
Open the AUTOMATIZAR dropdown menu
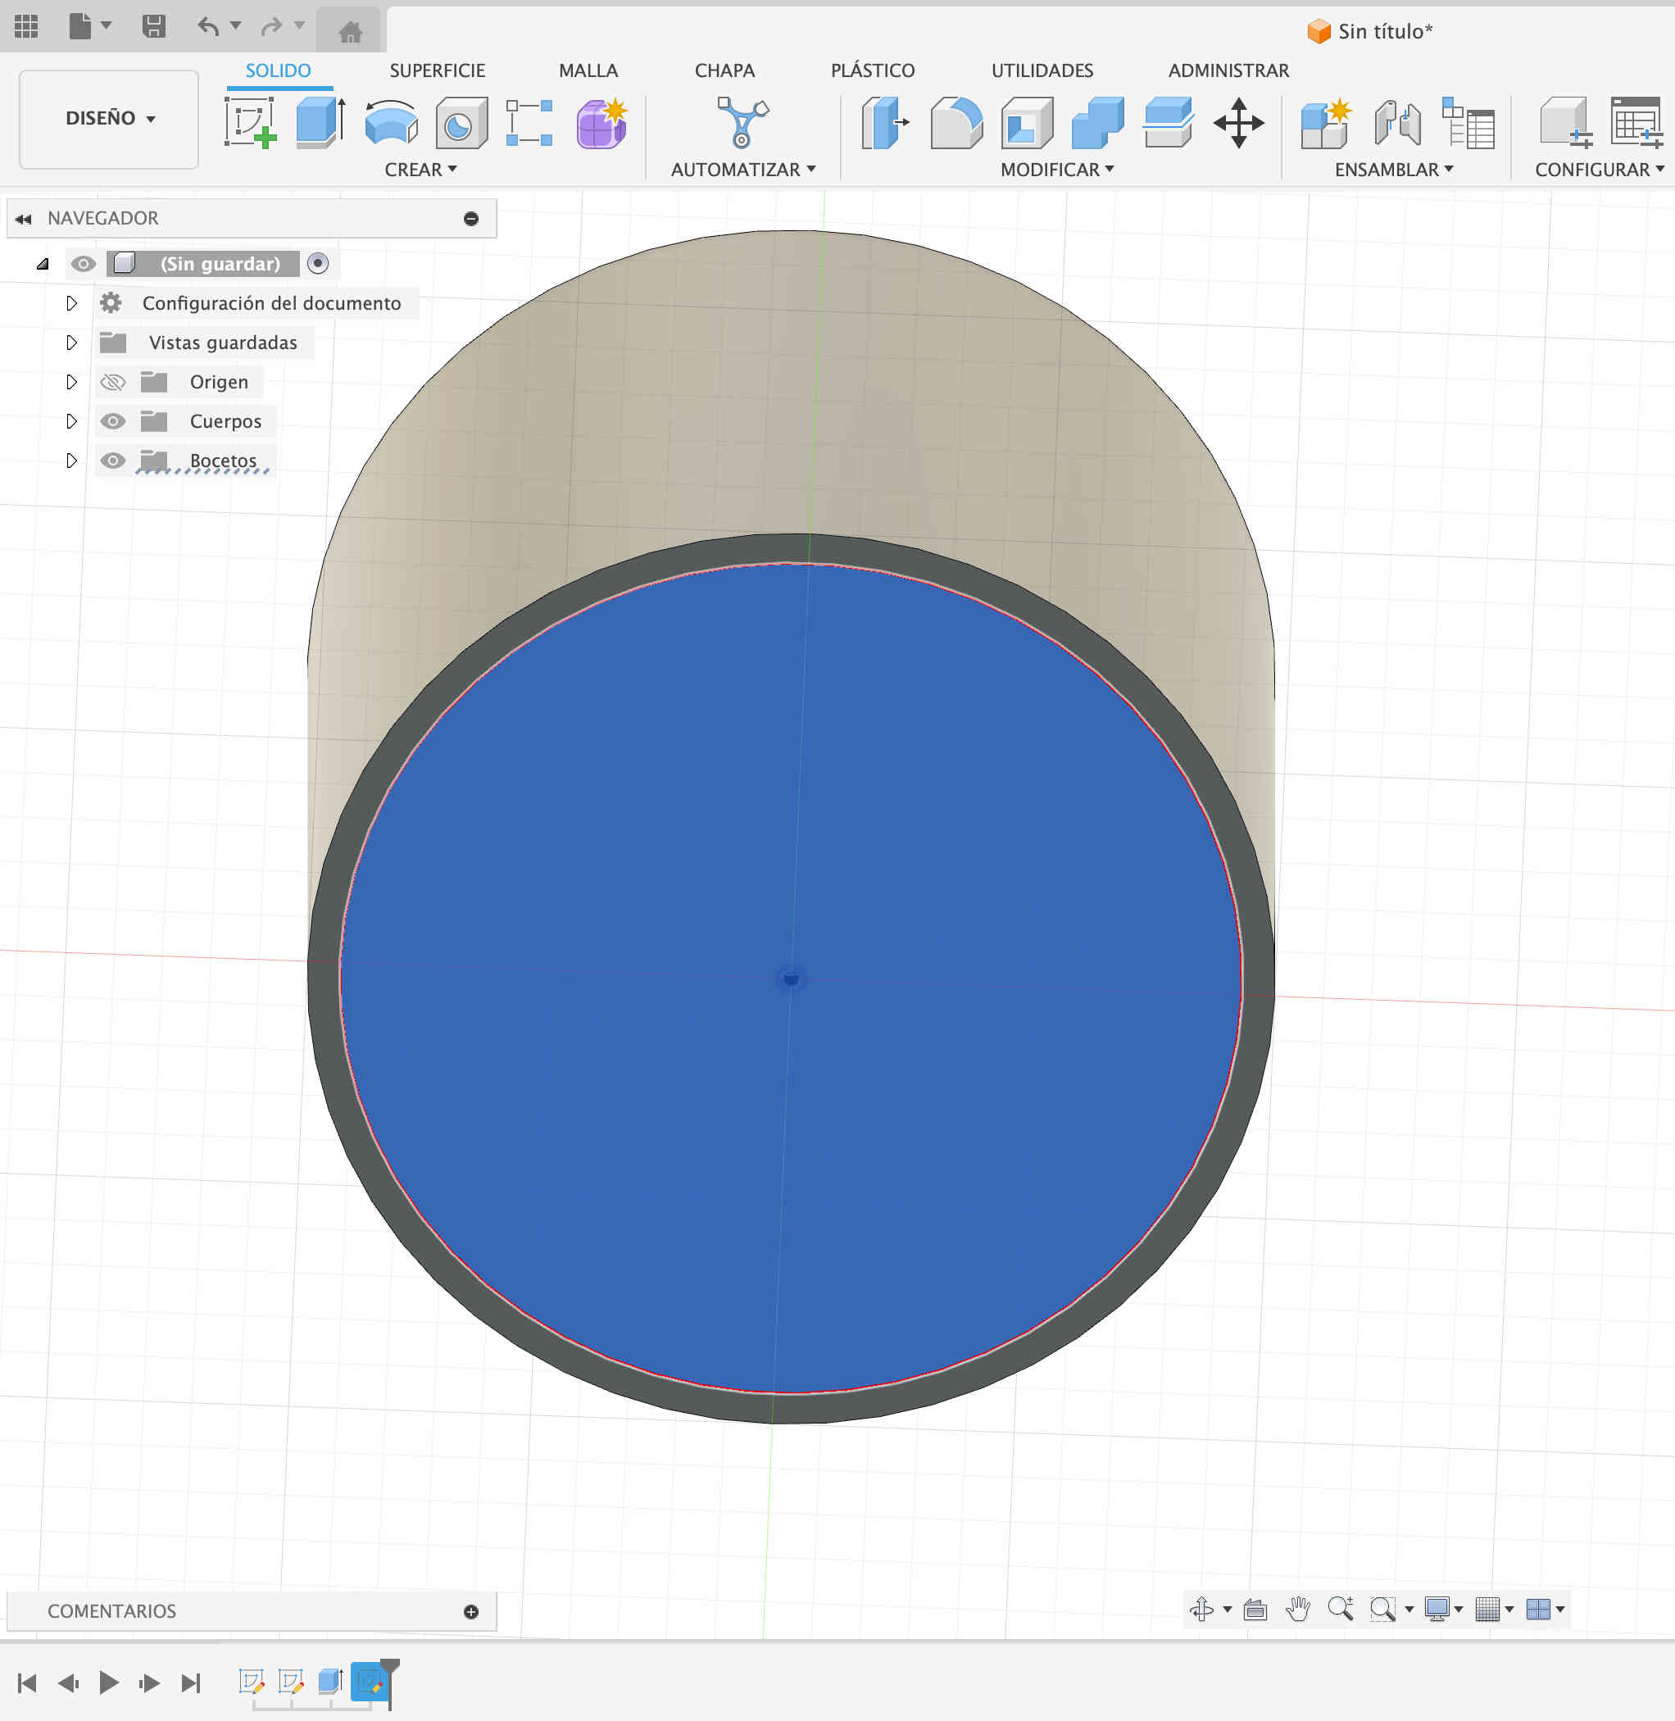coord(742,170)
